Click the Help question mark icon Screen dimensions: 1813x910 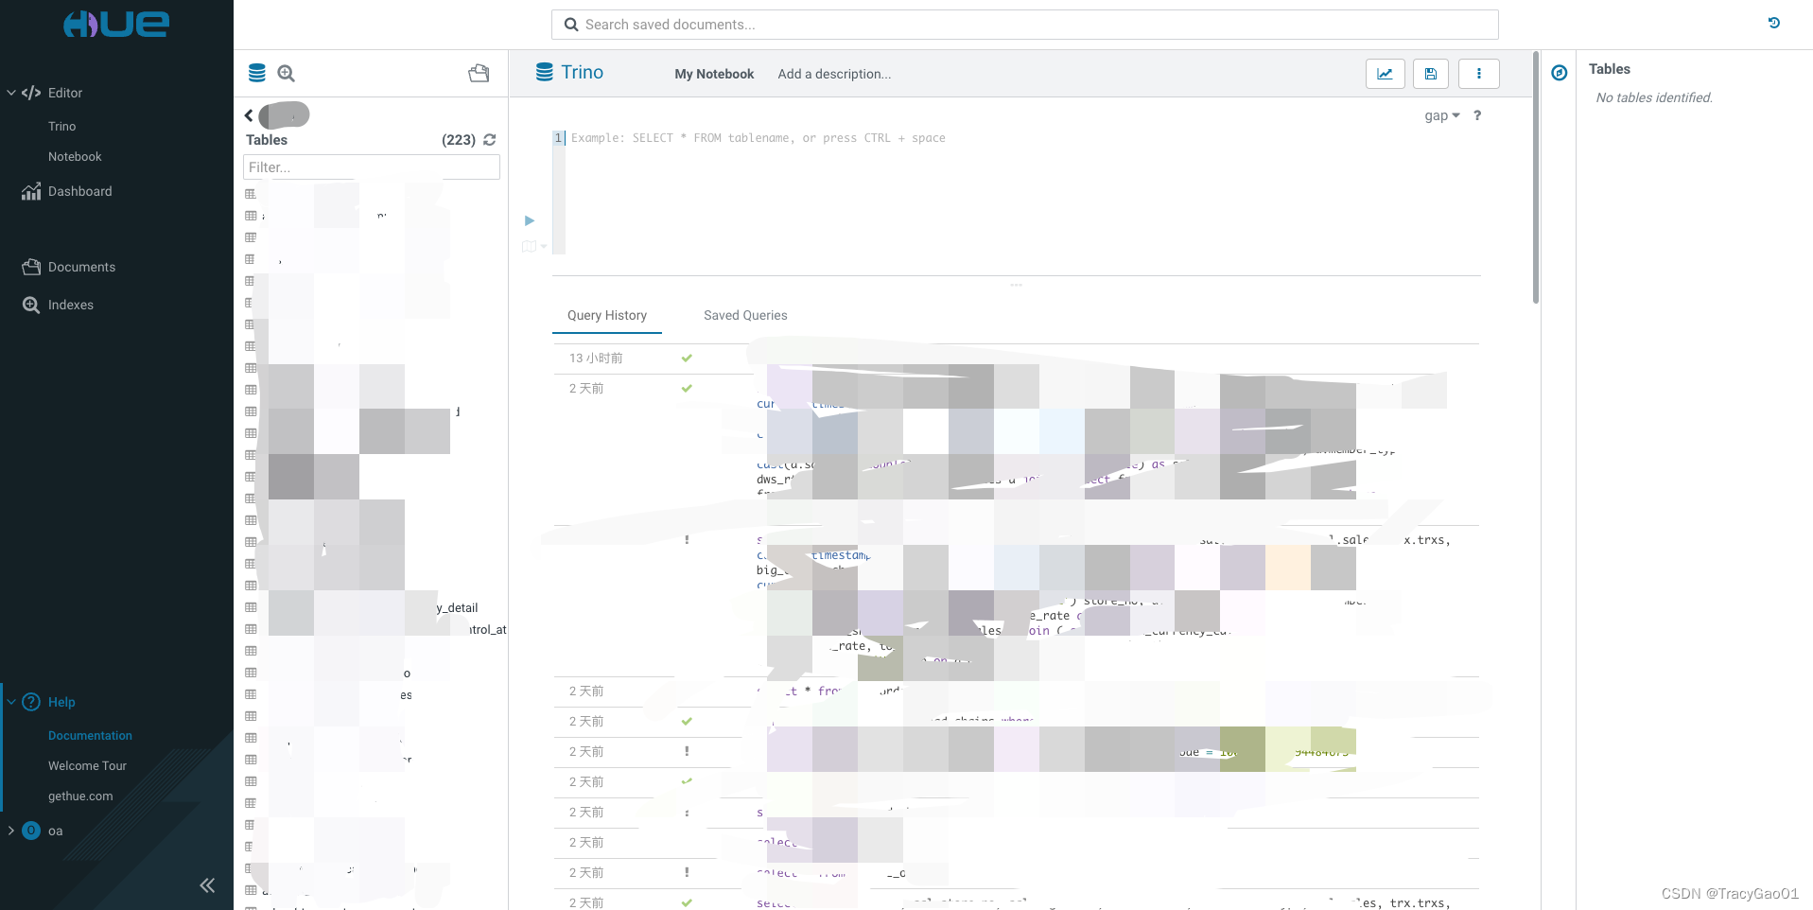pos(31,702)
